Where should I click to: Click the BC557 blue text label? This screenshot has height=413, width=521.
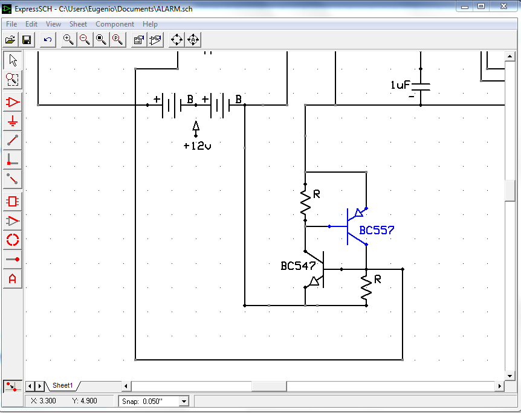tap(377, 230)
